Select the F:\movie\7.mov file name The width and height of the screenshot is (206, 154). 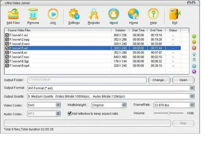[x=19, y=57]
